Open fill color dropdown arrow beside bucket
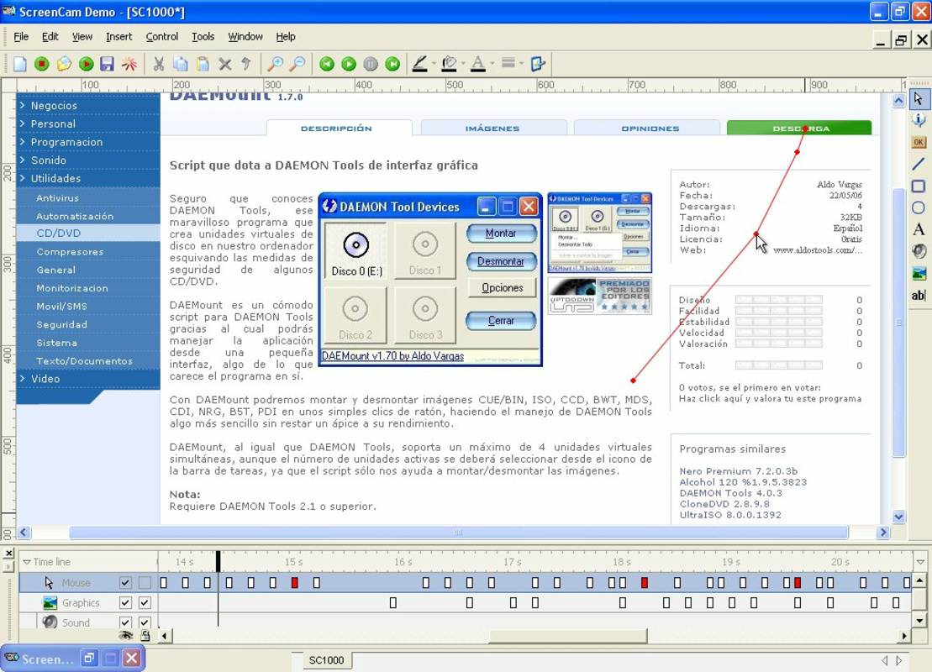The height and width of the screenshot is (672, 932). [463, 64]
